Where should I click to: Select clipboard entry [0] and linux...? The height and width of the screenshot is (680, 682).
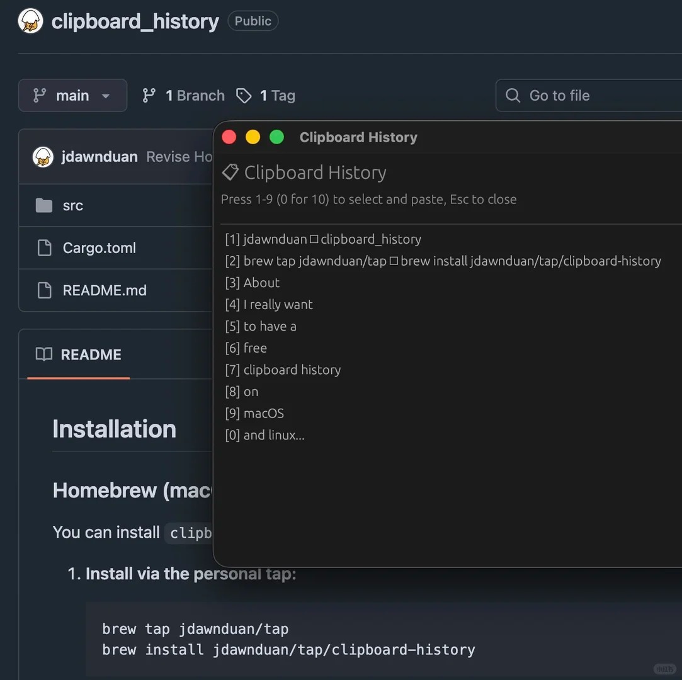tap(264, 434)
